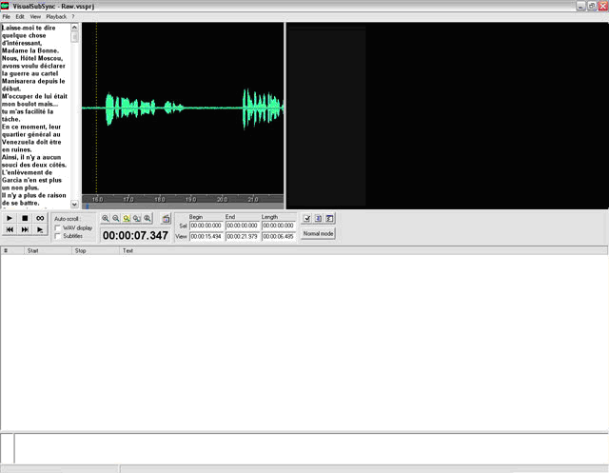Image resolution: width=609 pixels, height=473 pixels.
Task: Click the Text column header
Action: coord(128,251)
